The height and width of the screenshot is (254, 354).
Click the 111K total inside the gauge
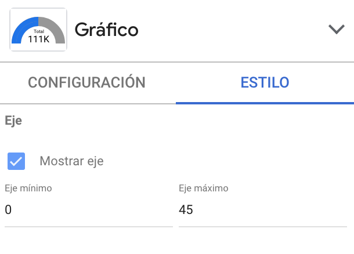tap(38, 39)
